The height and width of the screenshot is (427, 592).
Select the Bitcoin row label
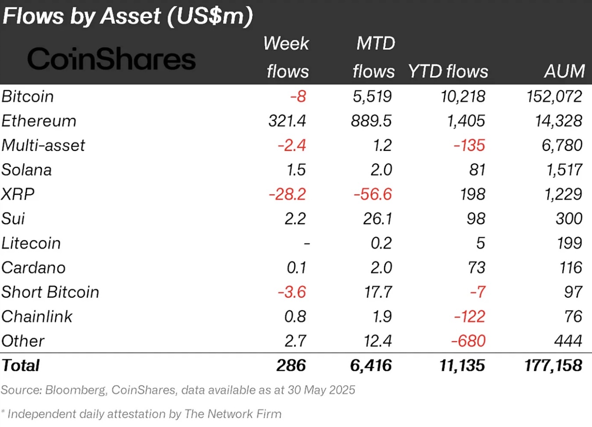click(x=28, y=96)
